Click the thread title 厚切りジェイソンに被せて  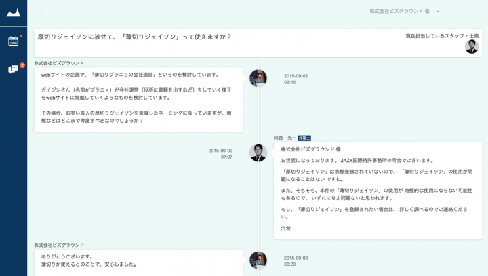click(x=134, y=37)
